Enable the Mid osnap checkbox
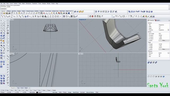The height and width of the screenshot is (96, 170). click(14, 90)
